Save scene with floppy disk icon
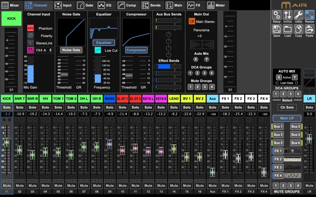This screenshot has width=316, height=197. pos(276,29)
